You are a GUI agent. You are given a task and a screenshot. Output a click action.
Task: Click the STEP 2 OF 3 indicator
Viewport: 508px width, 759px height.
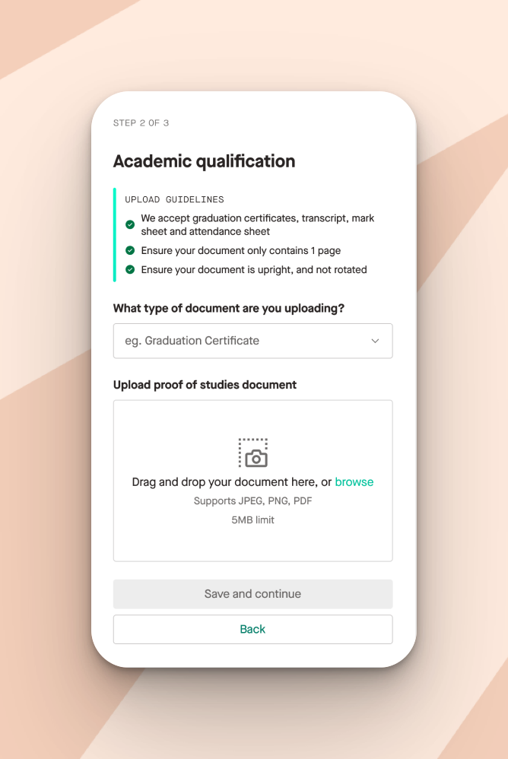pos(141,123)
